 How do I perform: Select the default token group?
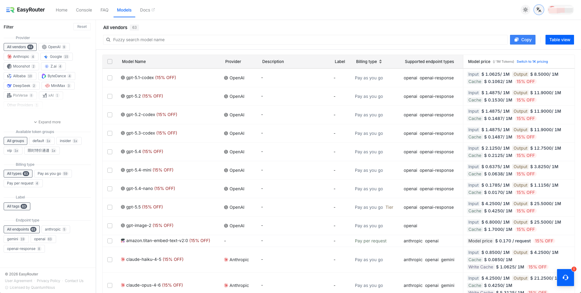[42, 141]
